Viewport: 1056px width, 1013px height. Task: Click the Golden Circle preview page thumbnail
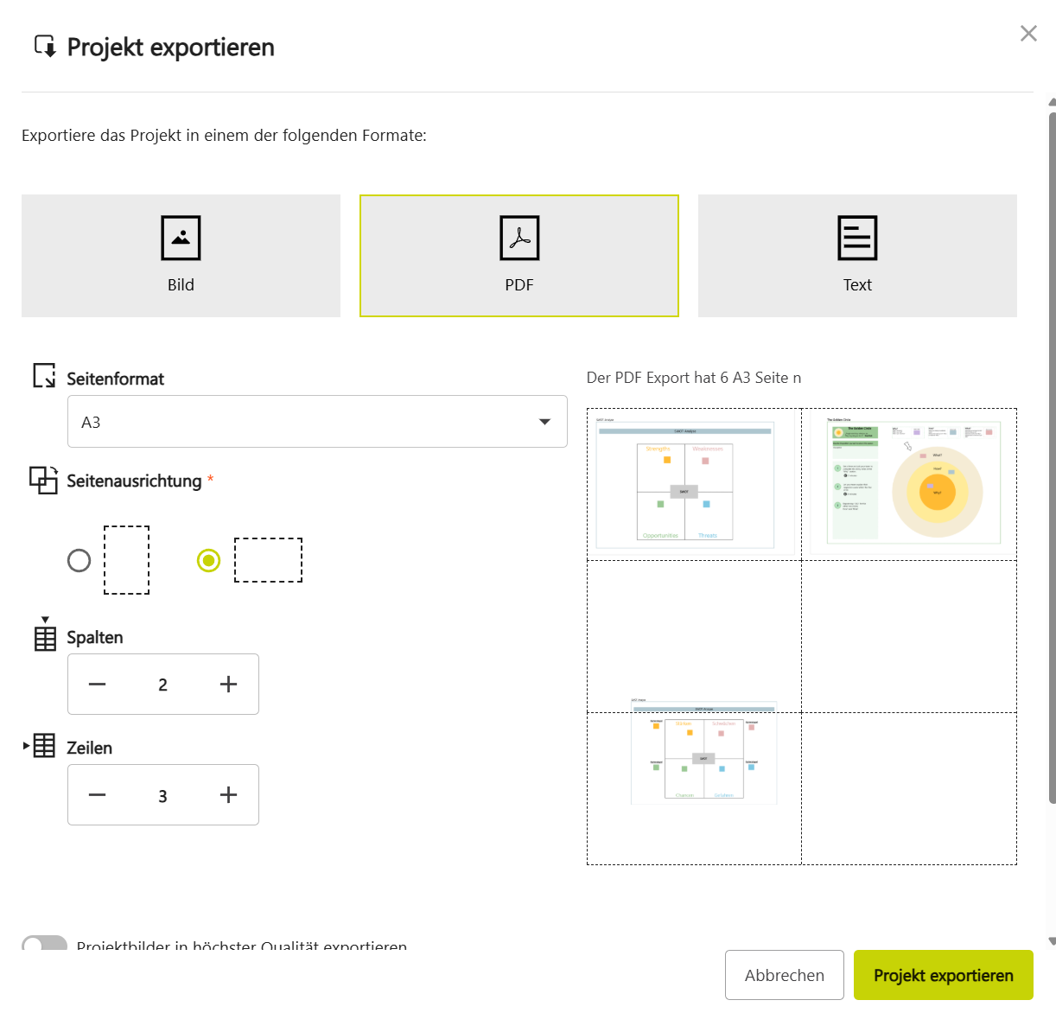click(911, 484)
